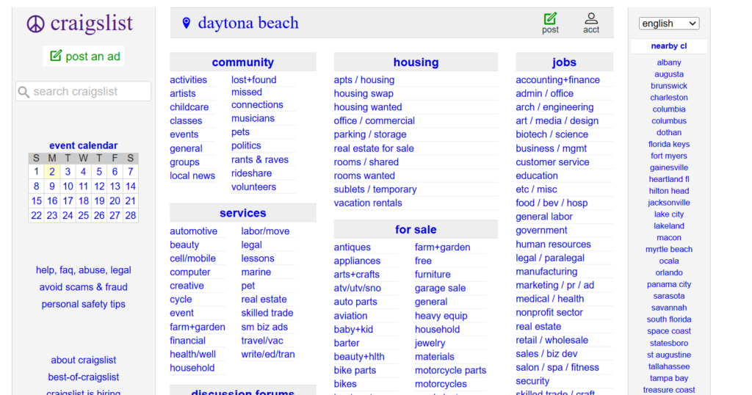Open rideshare in community
The height and width of the screenshot is (395, 752).
coord(251,173)
